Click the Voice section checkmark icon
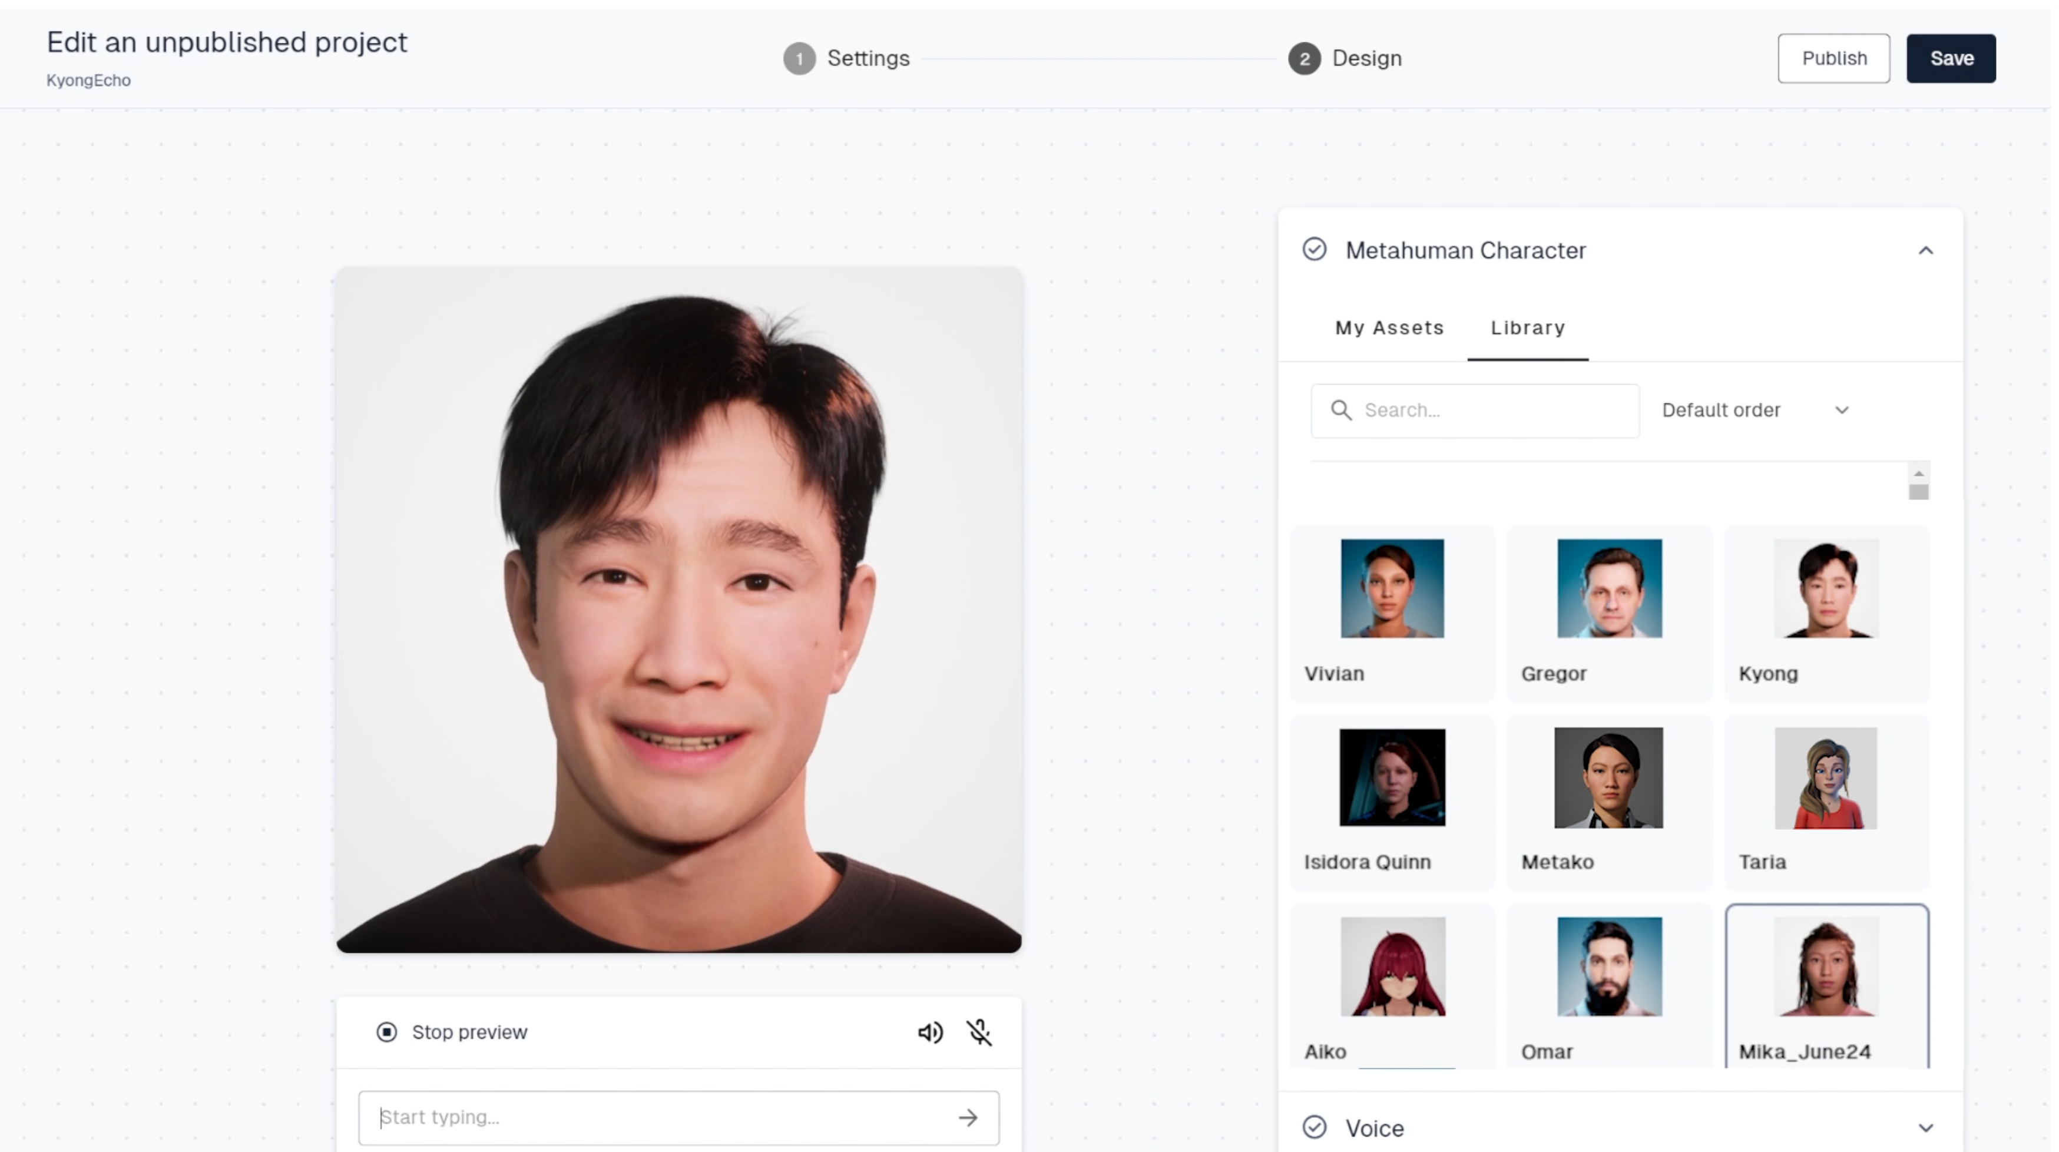Image resolution: width=2059 pixels, height=1152 pixels. (x=1315, y=1127)
